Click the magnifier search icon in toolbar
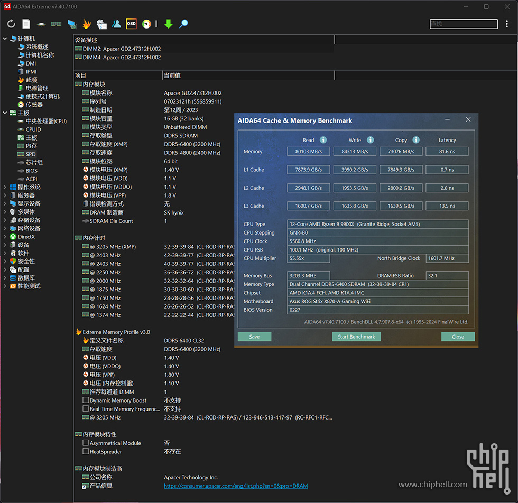 click(183, 24)
